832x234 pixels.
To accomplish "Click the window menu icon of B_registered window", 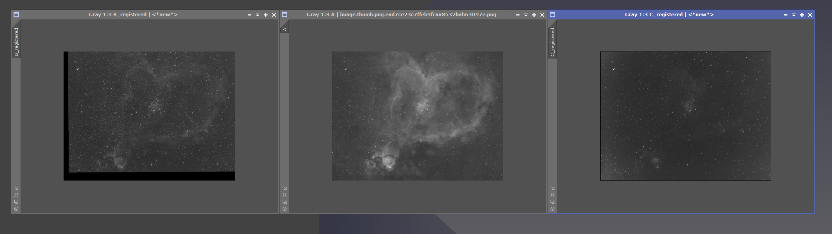I will pos(16,15).
